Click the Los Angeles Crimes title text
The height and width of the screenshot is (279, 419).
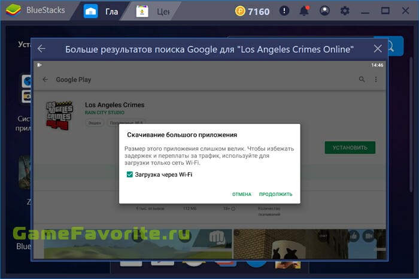tap(114, 105)
